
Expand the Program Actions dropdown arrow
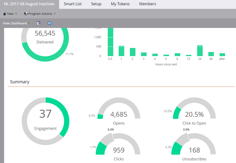[x=54, y=13]
